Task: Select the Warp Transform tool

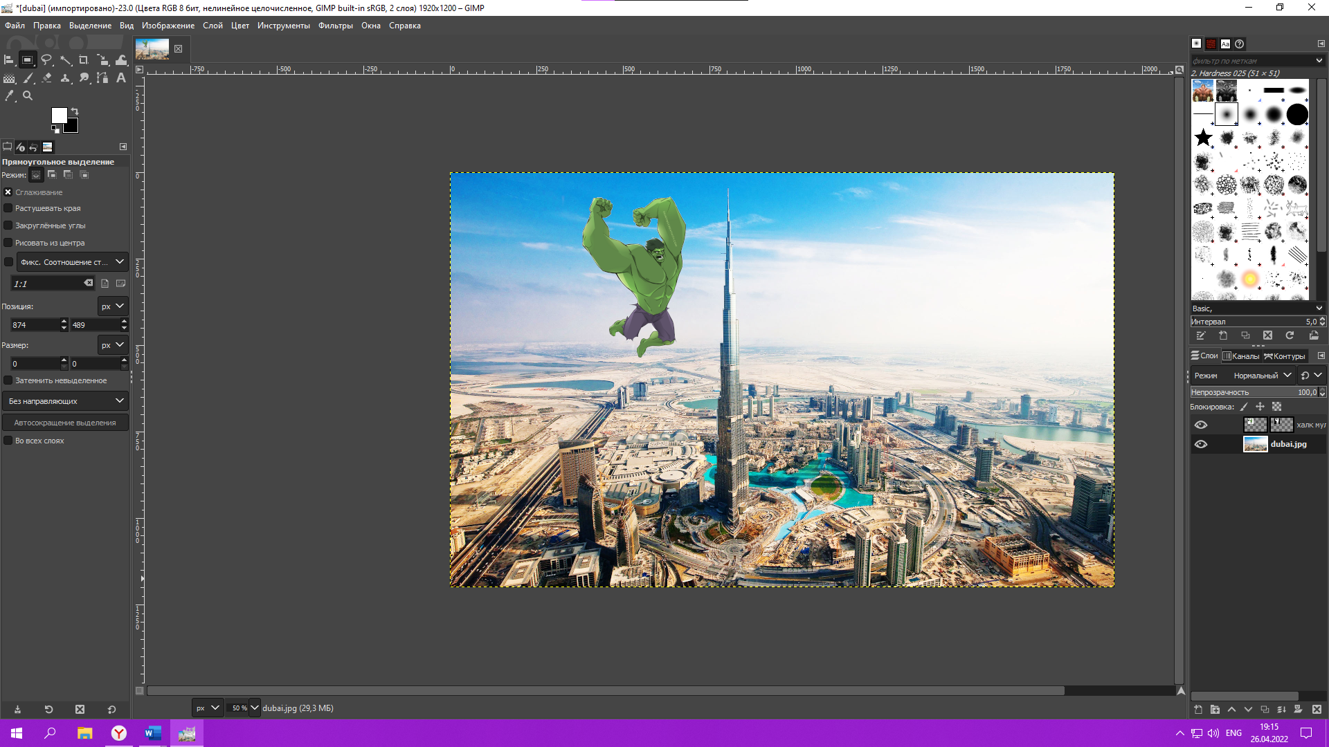Action: (x=121, y=60)
